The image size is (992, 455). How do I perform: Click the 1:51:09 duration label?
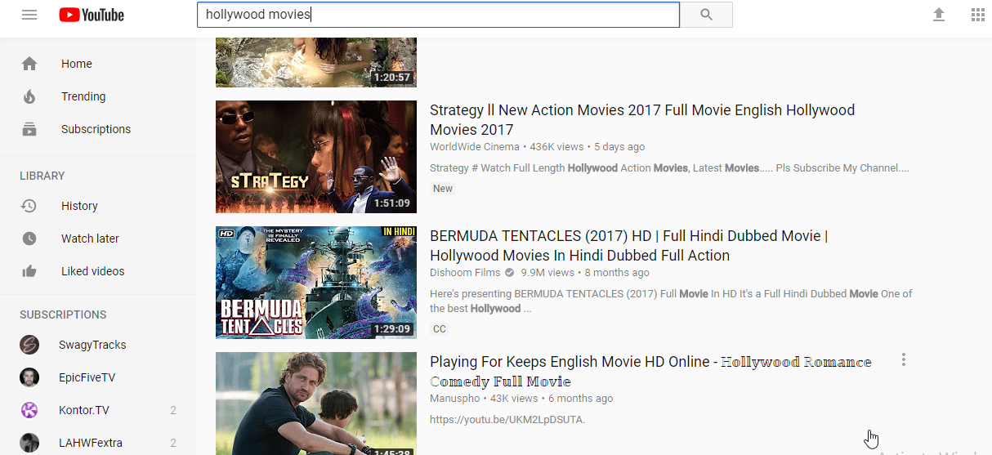pyautogui.click(x=391, y=203)
